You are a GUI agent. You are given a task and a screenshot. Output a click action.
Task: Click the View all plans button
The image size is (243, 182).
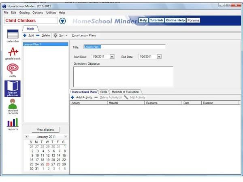[x=45, y=130]
